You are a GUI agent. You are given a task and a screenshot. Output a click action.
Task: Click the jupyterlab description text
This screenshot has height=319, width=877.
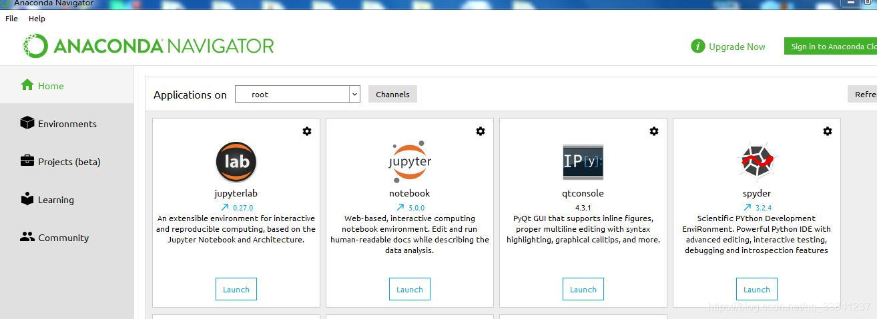236,229
